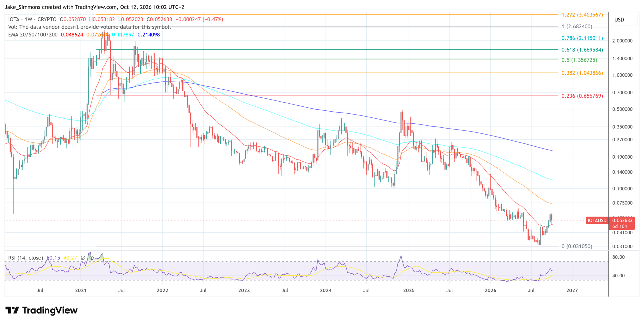Click the price change -0.000247 (-0.47%)

[199, 19]
